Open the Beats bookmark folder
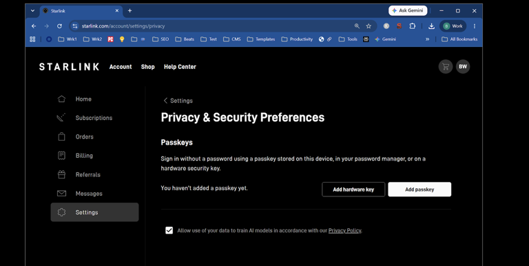Image resolution: width=529 pixels, height=266 pixels. (x=185, y=39)
